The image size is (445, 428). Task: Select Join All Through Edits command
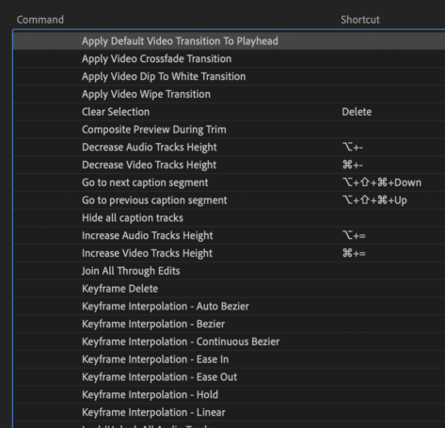131,271
